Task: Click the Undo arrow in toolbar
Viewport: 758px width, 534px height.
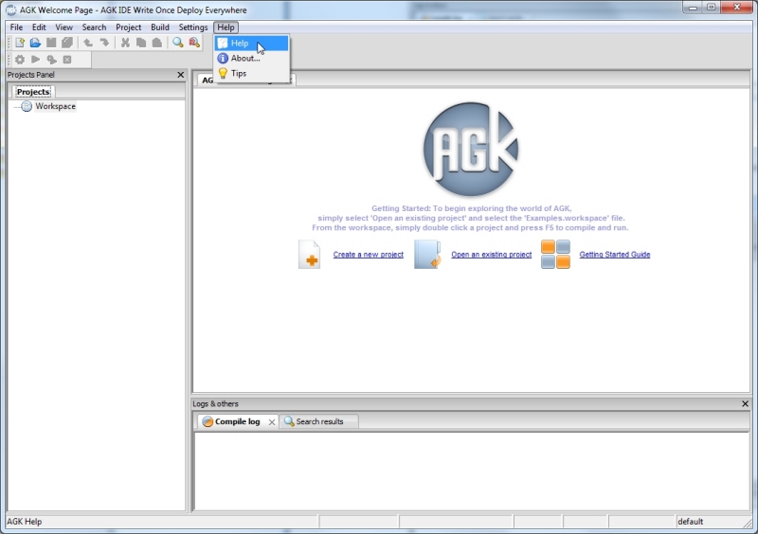Action: tap(88, 43)
